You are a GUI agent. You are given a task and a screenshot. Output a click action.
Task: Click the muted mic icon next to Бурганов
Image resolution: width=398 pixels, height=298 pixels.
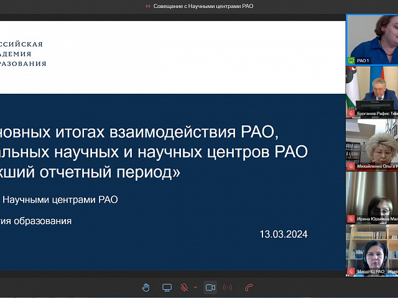pyautogui.click(x=351, y=114)
